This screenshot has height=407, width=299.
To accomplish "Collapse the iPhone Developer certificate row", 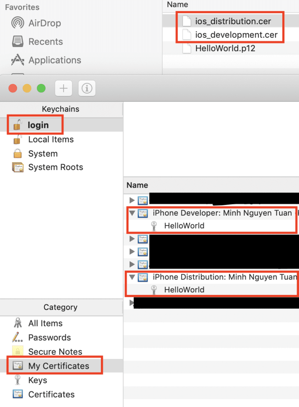I will click(132, 213).
